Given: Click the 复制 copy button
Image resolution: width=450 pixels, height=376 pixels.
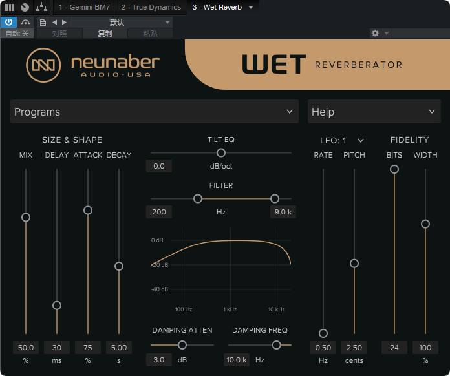Looking at the screenshot, I should tap(105, 34).
